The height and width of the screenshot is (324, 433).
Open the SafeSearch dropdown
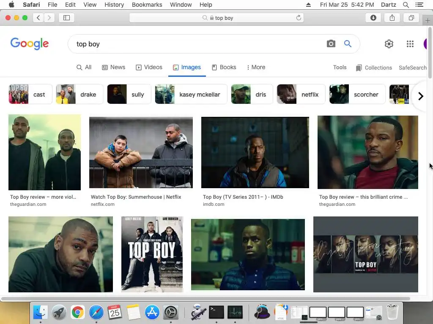[413, 67]
